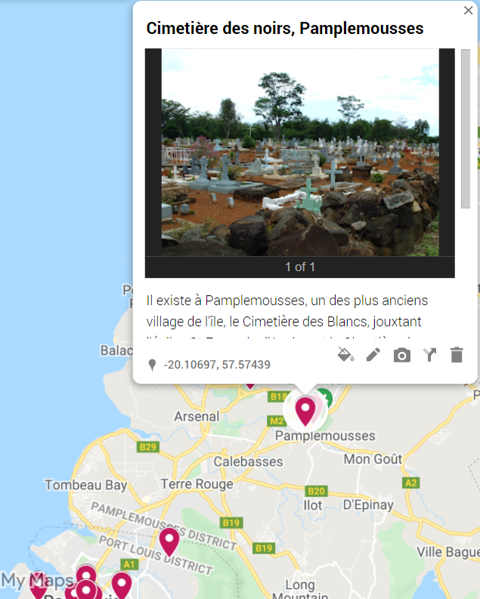This screenshot has width=480, height=599.
Task: Click the cemetery photo thumbnail
Action: pos(300,152)
